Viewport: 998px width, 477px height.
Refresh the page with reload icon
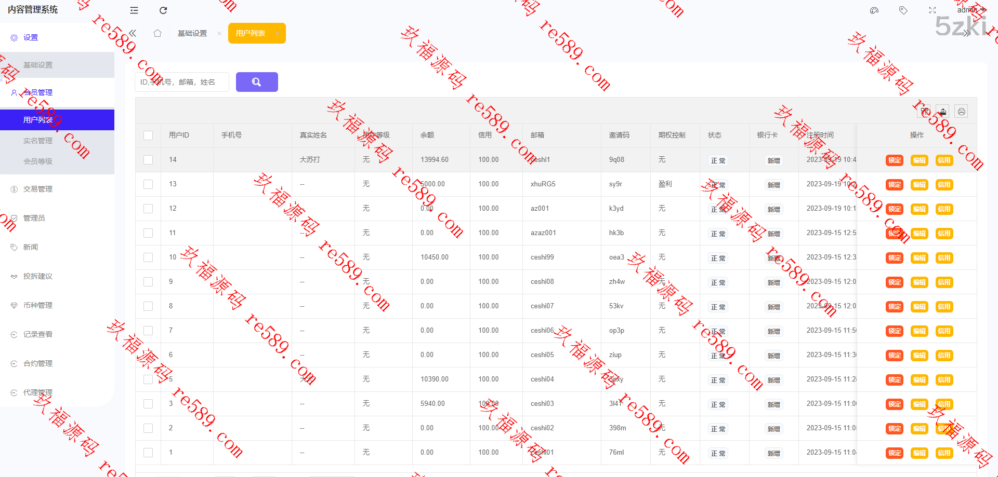click(163, 10)
